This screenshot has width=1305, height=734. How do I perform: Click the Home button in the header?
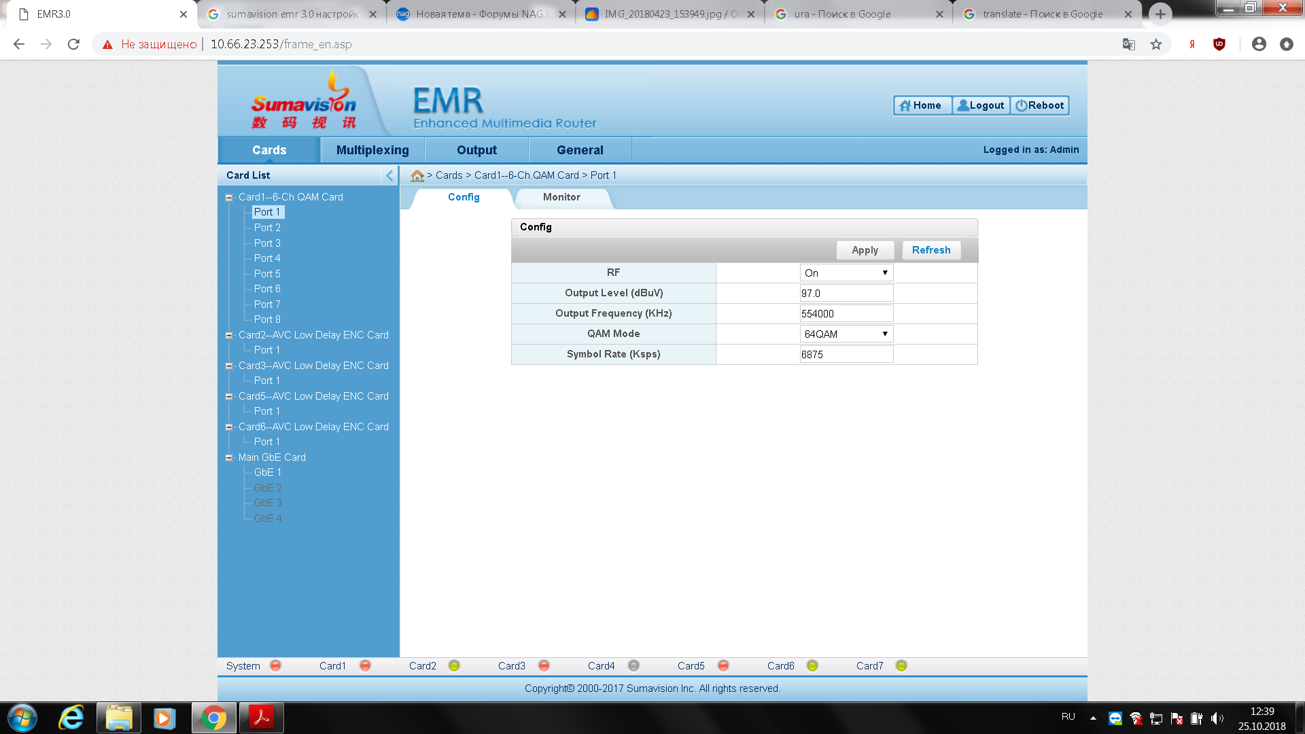pos(922,105)
